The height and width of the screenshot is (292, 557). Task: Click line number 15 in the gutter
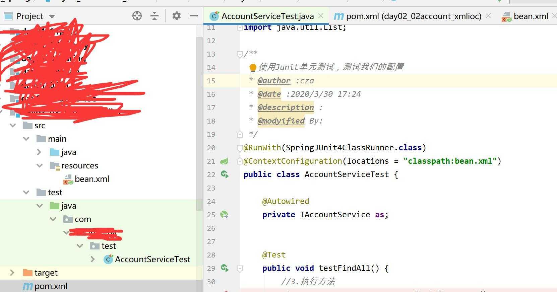(x=211, y=81)
